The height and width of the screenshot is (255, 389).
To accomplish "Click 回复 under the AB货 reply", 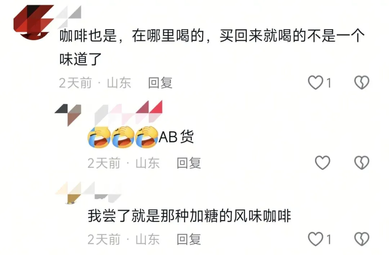I will pos(188,163).
